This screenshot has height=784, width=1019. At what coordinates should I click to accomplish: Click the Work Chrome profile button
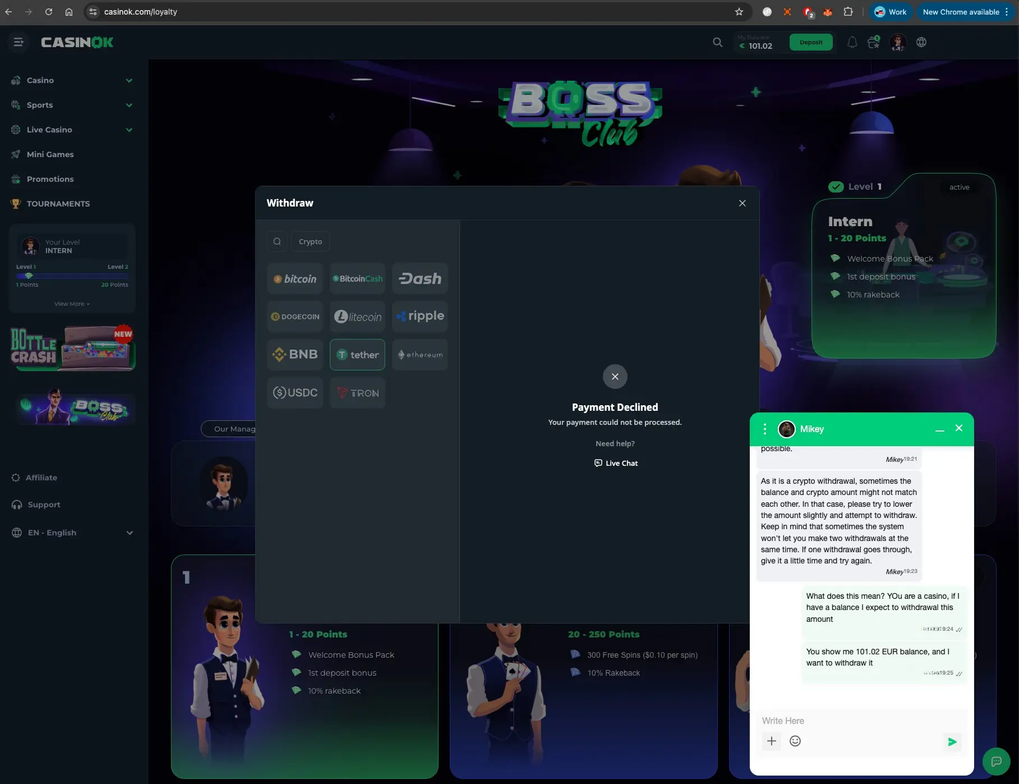pos(891,12)
